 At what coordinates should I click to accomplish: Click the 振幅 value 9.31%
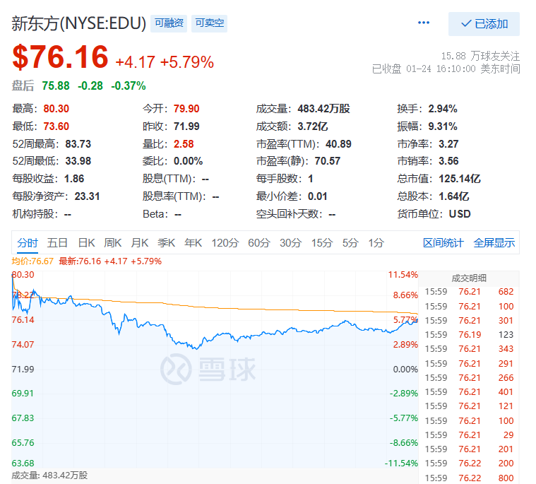click(443, 126)
